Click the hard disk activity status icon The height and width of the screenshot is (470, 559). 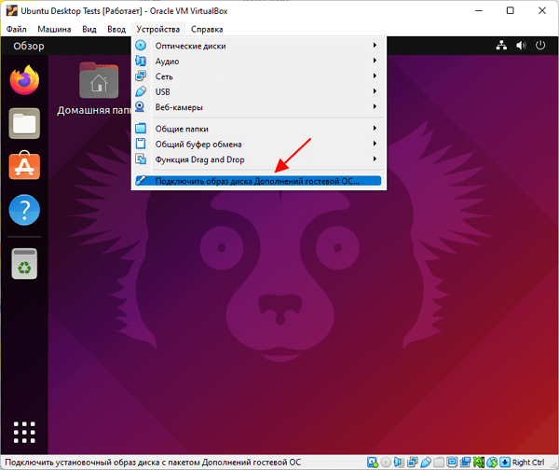[373, 463]
